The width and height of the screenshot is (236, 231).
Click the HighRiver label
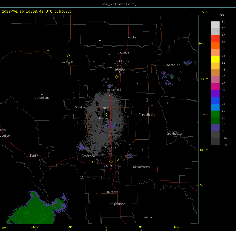(x=118, y=204)
